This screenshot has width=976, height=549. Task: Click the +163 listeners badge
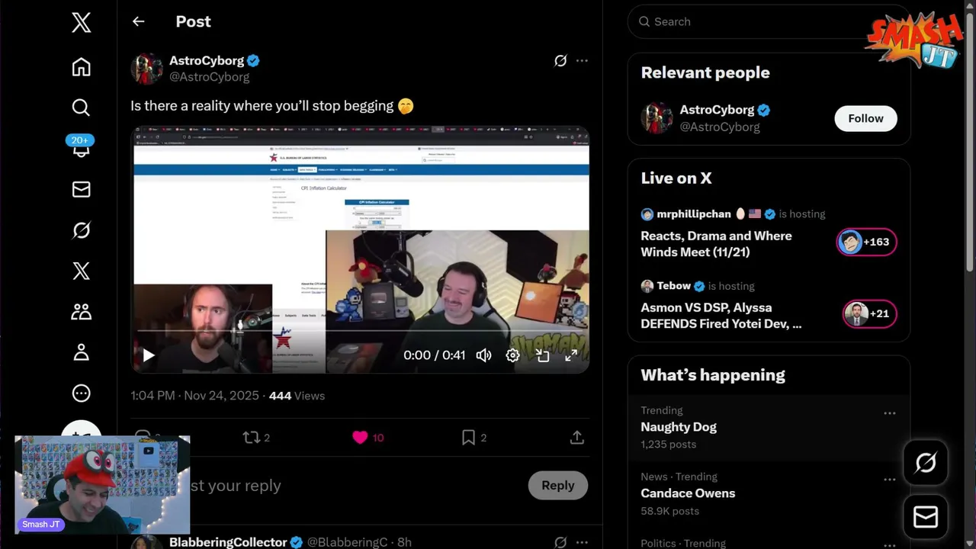[866, 242]
